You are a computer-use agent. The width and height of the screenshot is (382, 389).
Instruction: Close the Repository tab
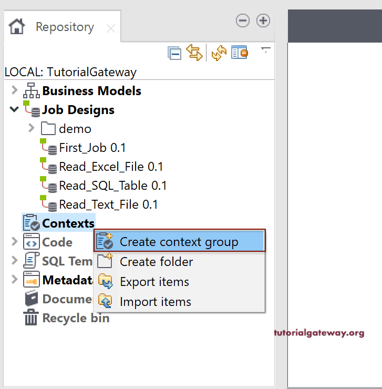[111, 28]
